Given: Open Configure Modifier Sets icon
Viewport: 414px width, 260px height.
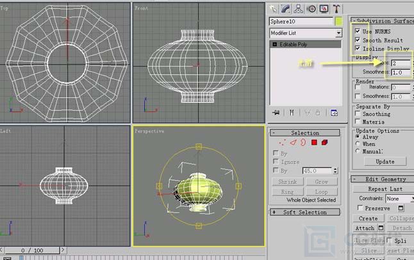Looking at the screenshot, I should coord(334,113).
